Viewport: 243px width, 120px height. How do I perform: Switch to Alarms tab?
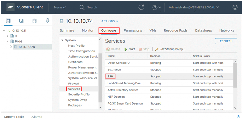[x=37, y=117]
